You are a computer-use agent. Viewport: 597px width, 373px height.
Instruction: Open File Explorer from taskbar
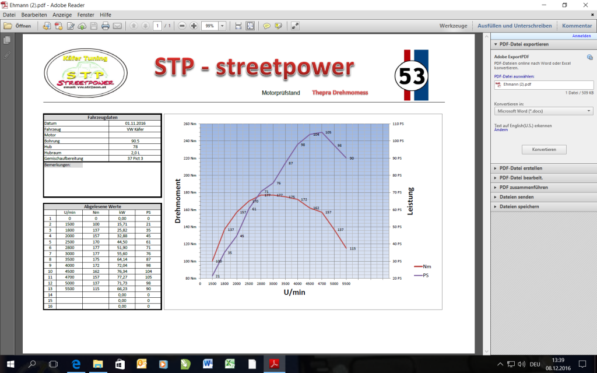click(98, 364)
